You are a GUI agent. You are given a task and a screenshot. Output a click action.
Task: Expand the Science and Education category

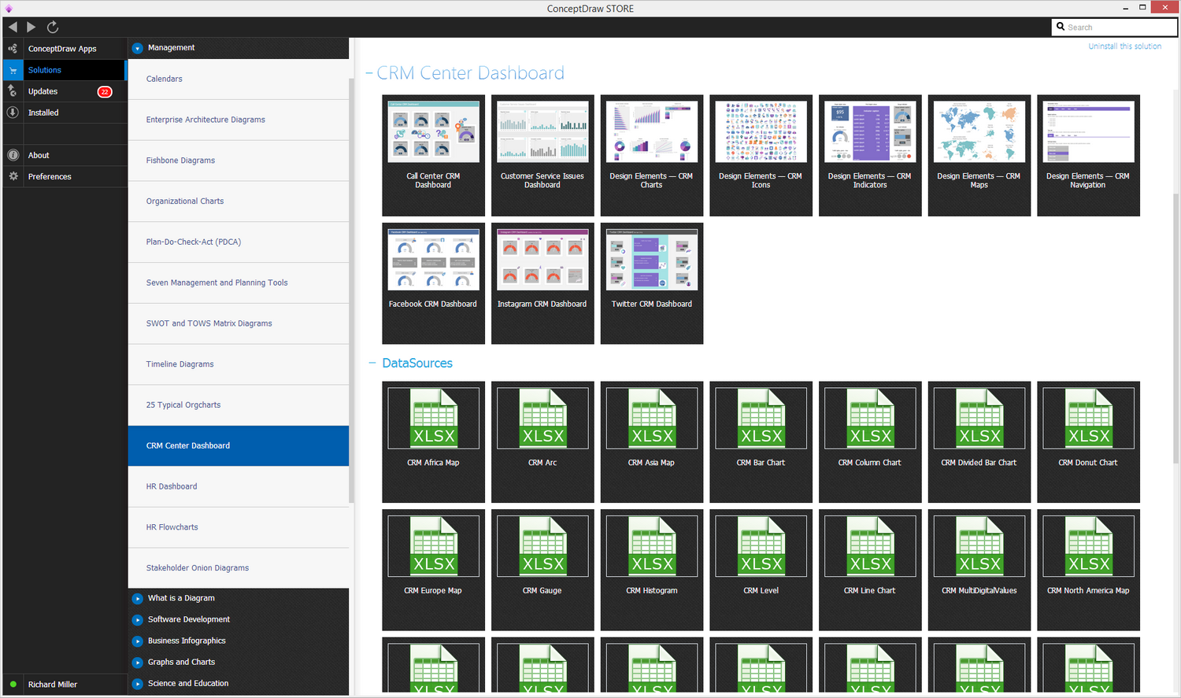[138, 684]
